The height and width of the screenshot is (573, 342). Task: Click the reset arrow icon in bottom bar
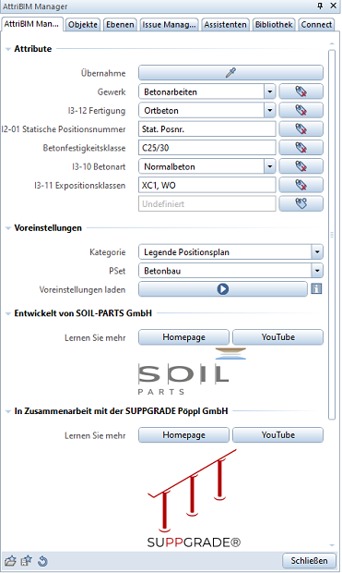42,561
